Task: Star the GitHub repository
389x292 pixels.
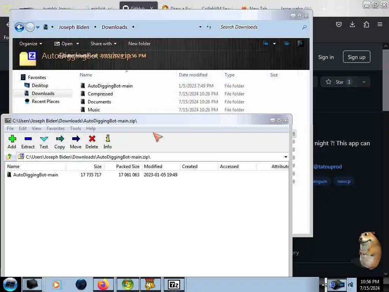Action: 339,82
